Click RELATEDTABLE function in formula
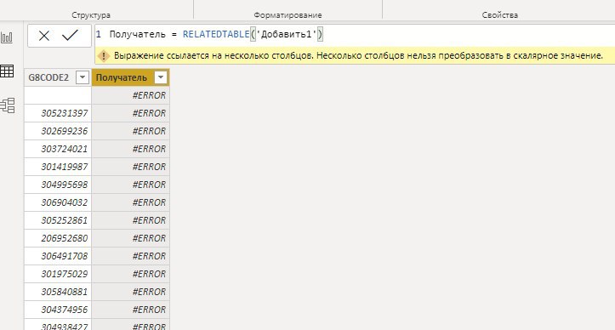This screenshot has width=615, height=330. [216, 35]
